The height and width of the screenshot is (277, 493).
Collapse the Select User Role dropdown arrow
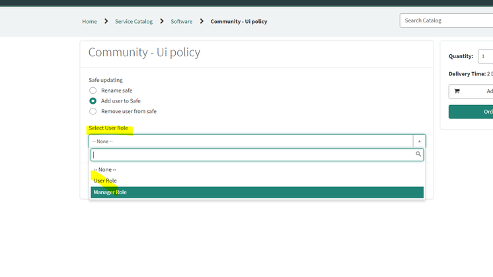pos(418,141)
